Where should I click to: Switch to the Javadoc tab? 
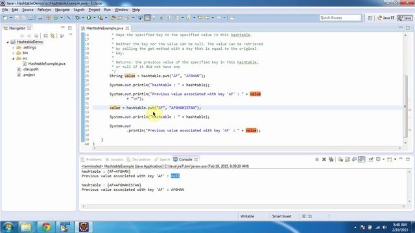[x=114, y=160]
